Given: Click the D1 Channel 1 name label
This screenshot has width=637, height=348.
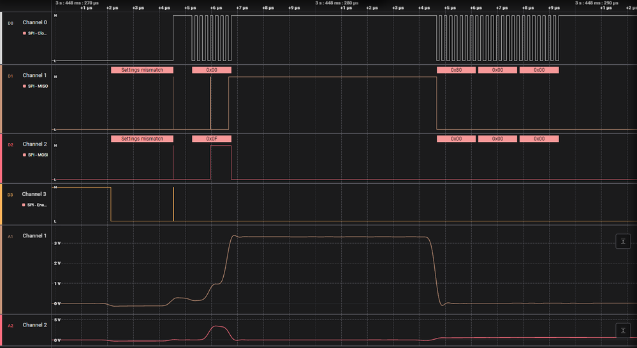Looking at the screenshot, I should pyautogui.click(x=34, y=75).
